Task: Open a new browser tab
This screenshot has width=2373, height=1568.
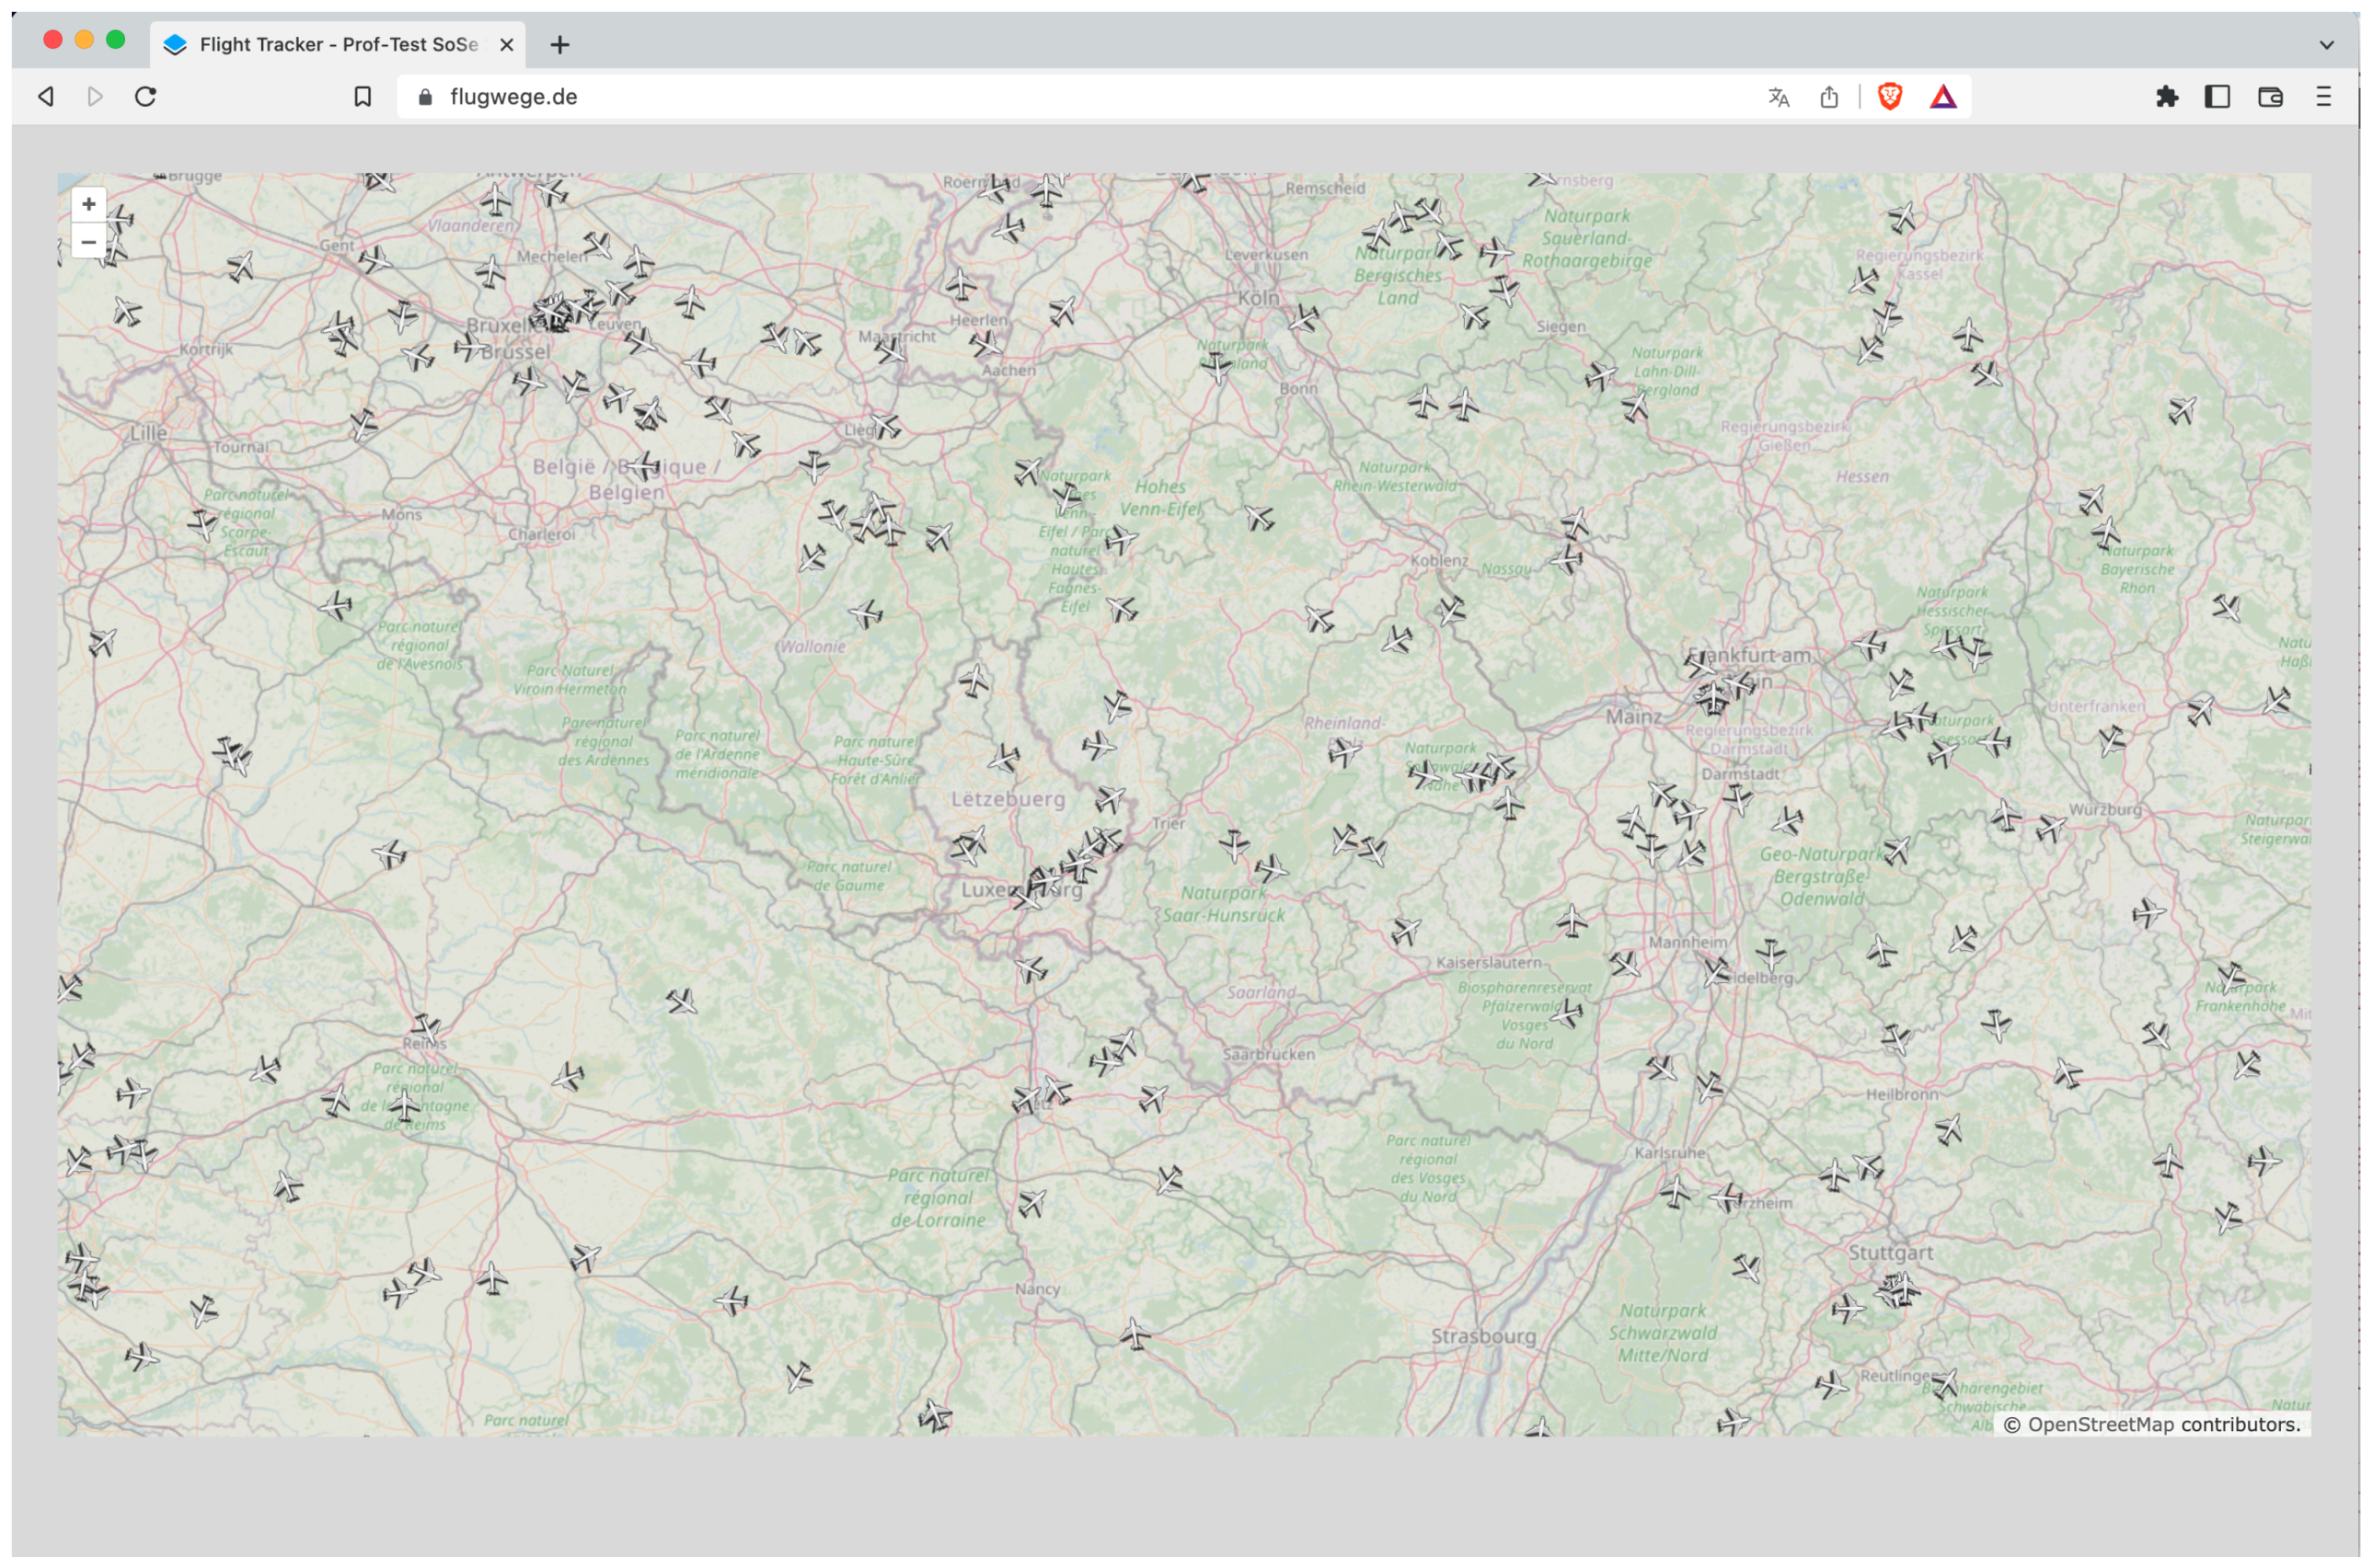Action: [560, 45]
